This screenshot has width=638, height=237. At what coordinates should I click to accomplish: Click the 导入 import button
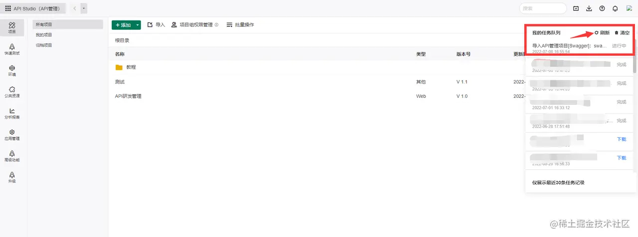point(156,25)
